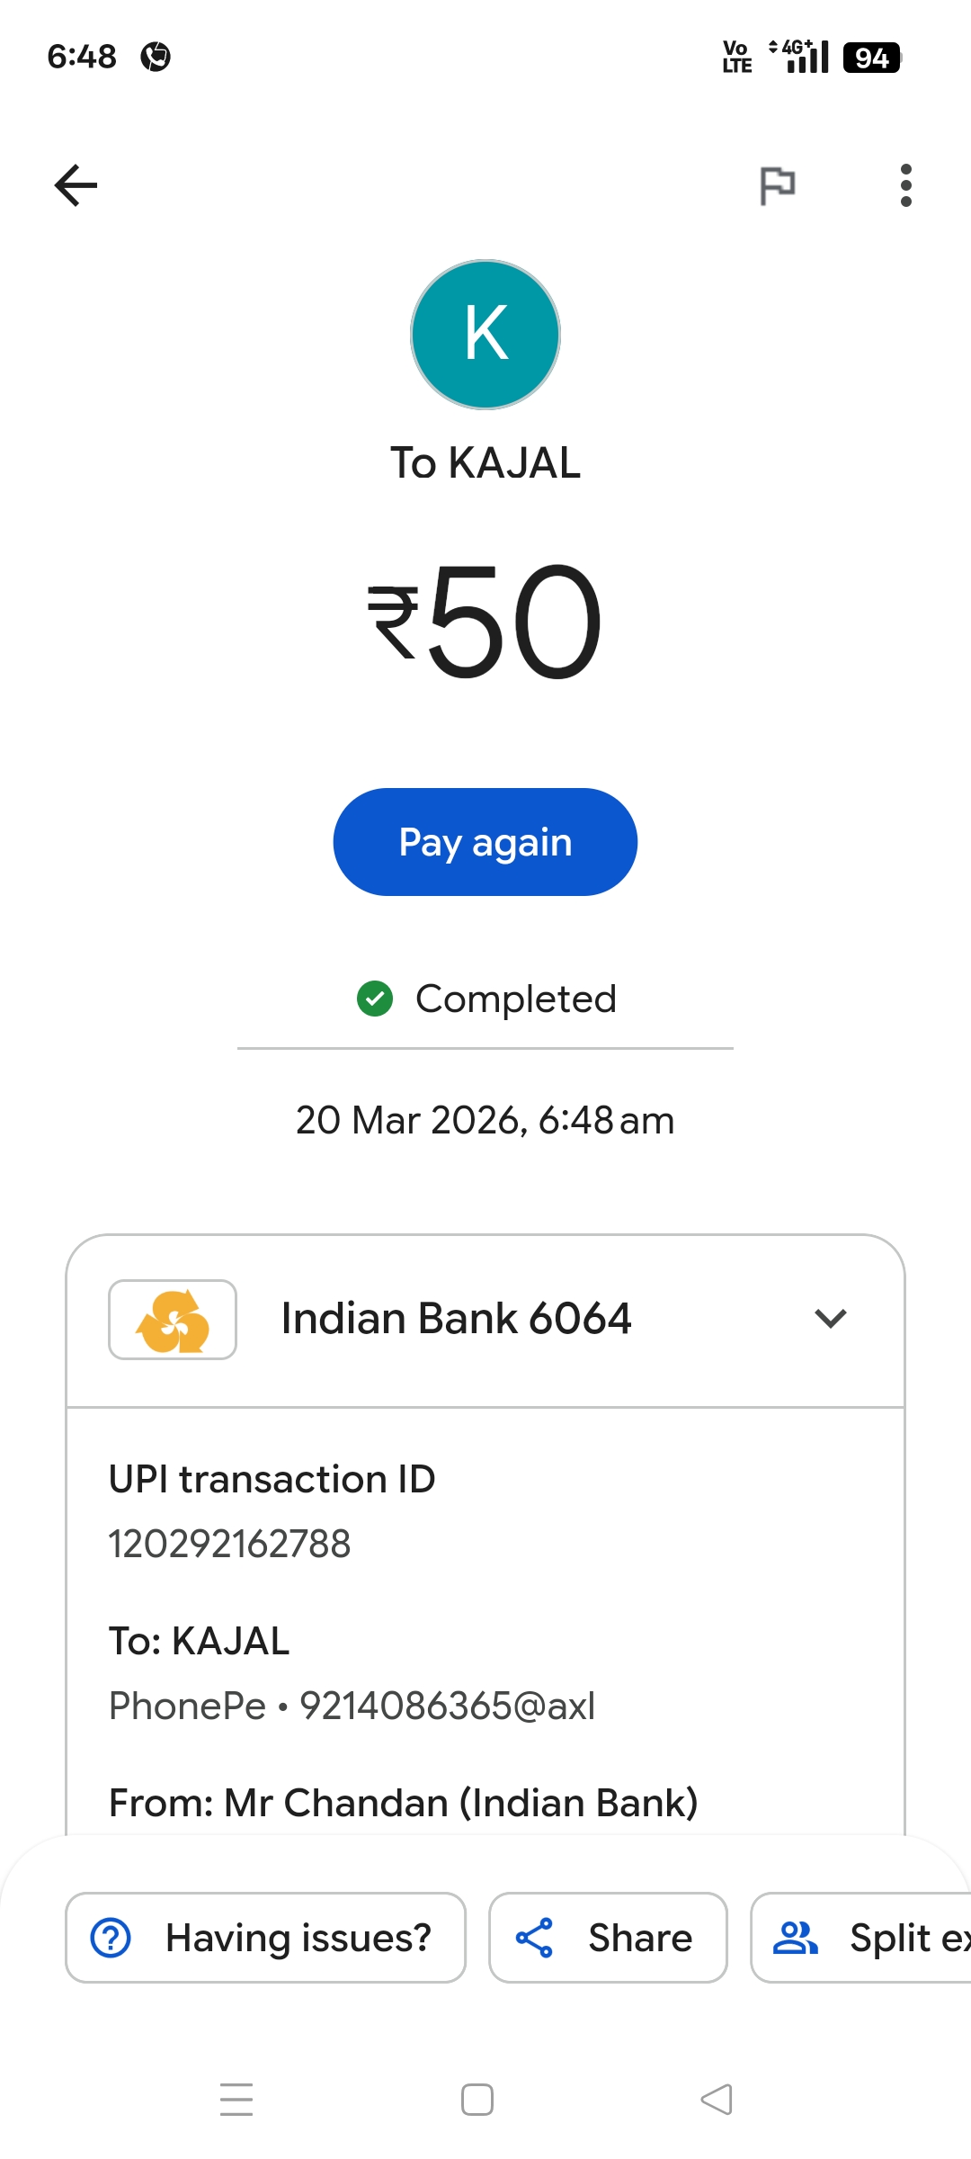Expand the Indian Bank 6064 chevron

(830, 1319)
